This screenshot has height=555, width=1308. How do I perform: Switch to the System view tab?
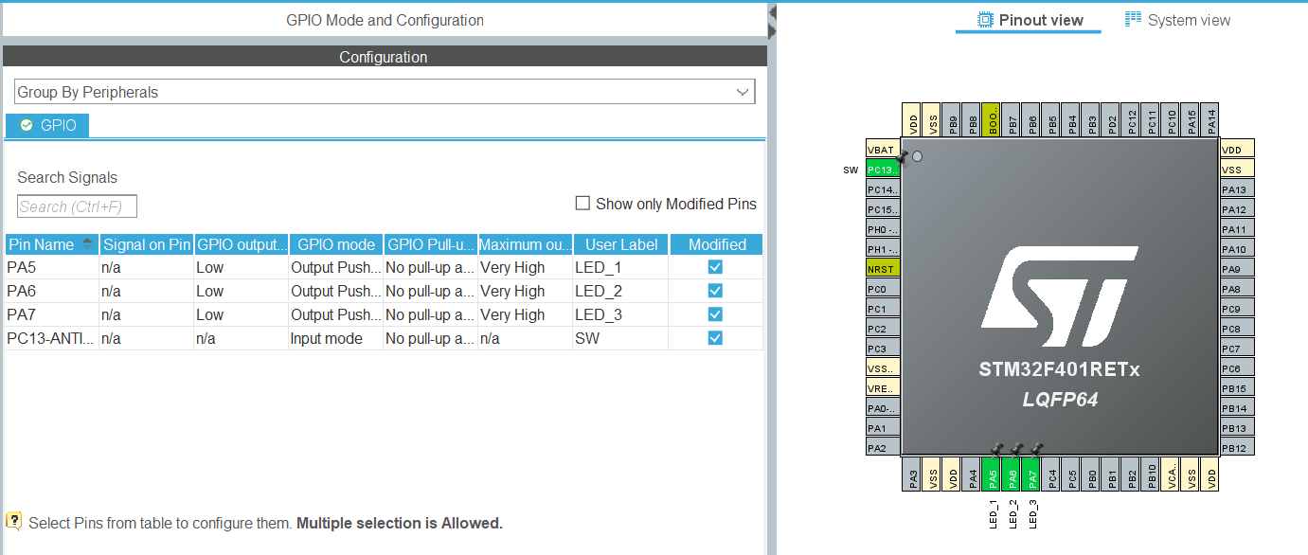pos(1177,20)
